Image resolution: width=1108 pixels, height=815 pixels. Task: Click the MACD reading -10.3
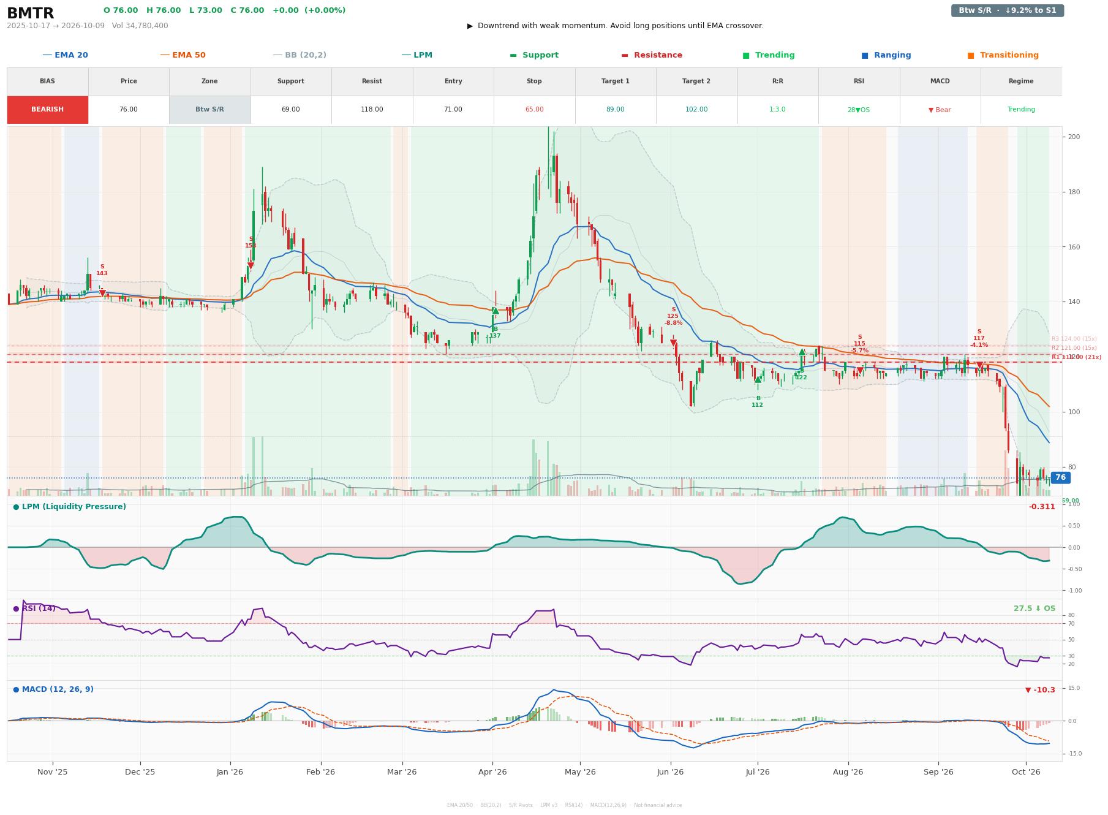1040,690
